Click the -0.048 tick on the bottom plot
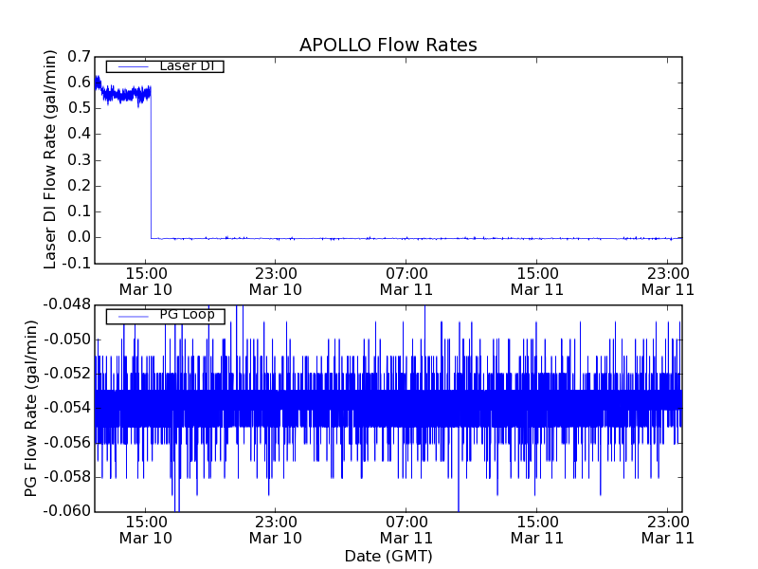 click(64, 304)
